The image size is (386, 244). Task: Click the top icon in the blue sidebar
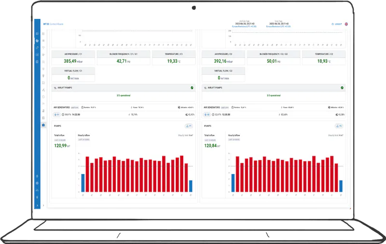[37, 33]
